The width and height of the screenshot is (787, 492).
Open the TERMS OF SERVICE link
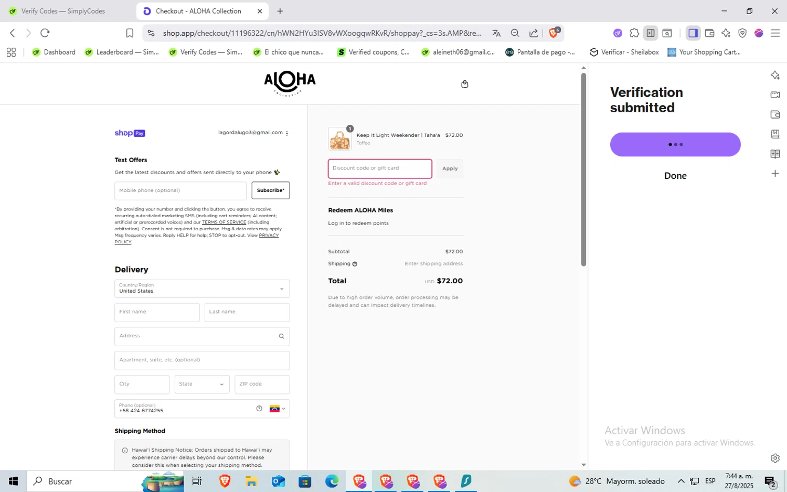224,222
